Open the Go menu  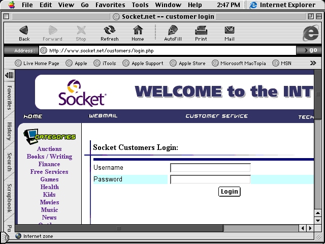tap(85, 5)
